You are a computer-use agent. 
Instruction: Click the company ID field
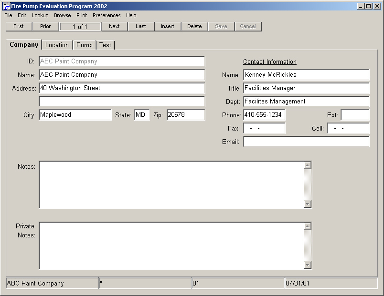[122, 61]
